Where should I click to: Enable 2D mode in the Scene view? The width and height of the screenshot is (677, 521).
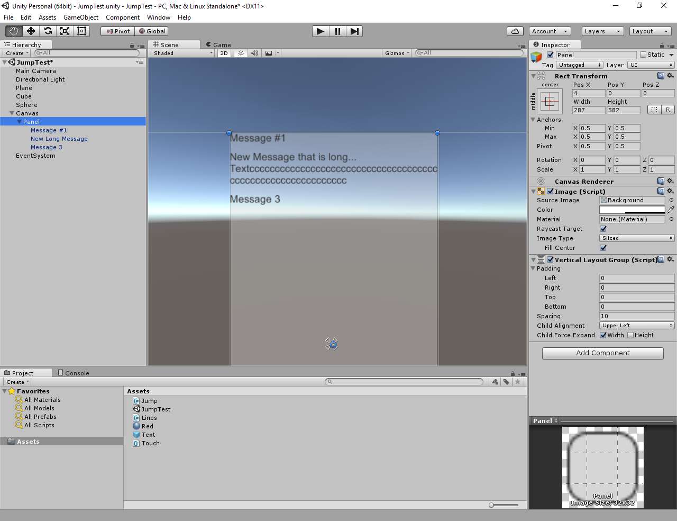click(x=224, y=53)
